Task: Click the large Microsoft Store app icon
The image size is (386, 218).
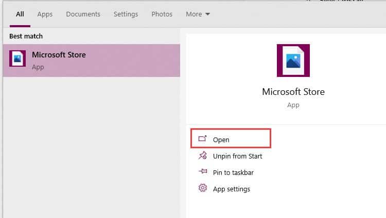Action: pos(293,61)
